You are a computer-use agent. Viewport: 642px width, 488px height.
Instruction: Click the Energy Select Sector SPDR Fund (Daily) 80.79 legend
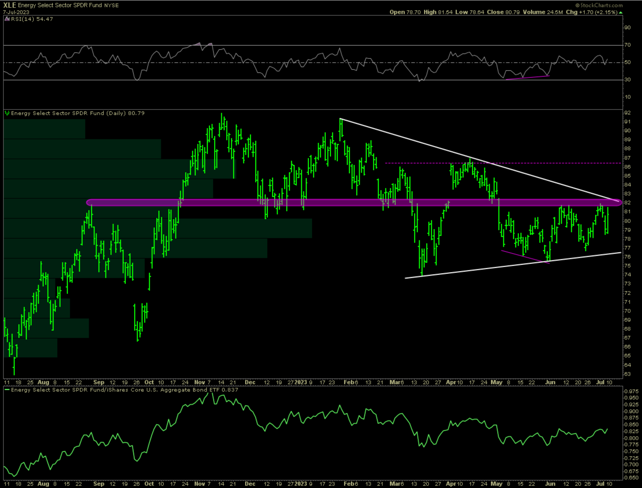click(78, 113)
